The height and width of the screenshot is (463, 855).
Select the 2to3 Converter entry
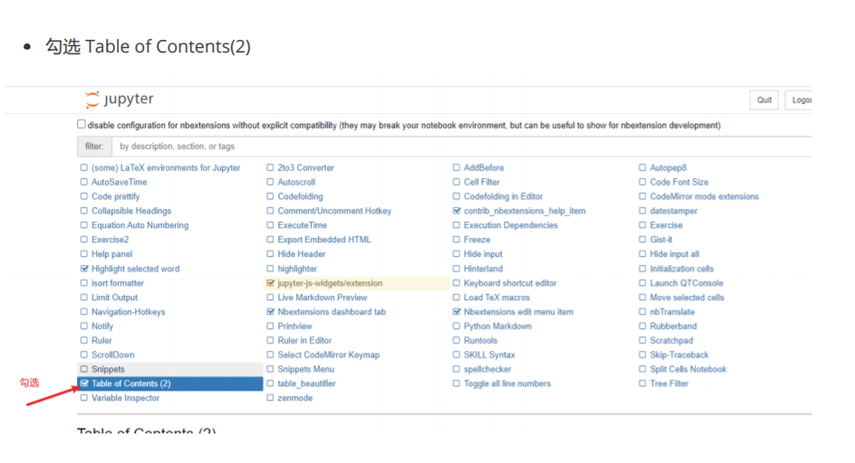pos(305,168)
